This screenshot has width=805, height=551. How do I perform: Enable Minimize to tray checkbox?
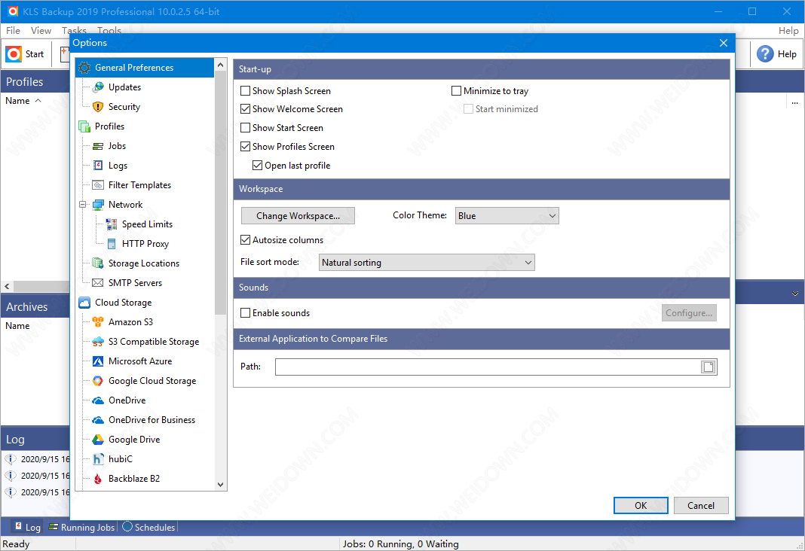[x=457, y=91]
